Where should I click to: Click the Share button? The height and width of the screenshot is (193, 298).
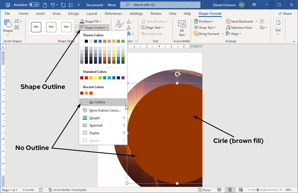pos(285,14)
